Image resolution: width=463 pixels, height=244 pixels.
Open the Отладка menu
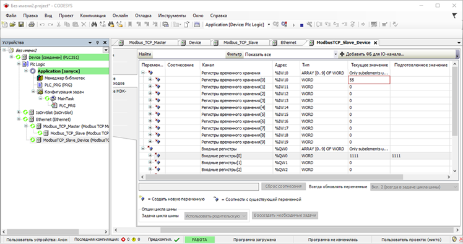pyautogui.click(x=143, y=15)
